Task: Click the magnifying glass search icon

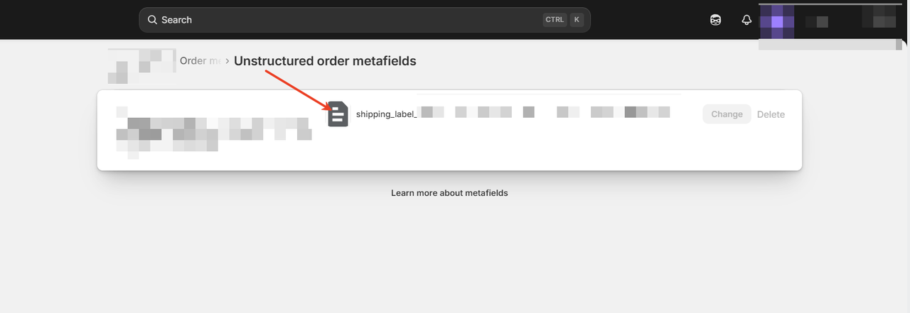Action: pos(152,20)
